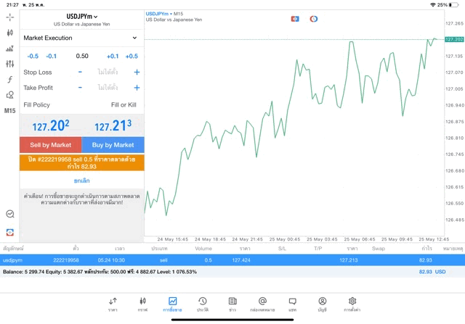Click the Swap column header

click(x=379, y=249)
